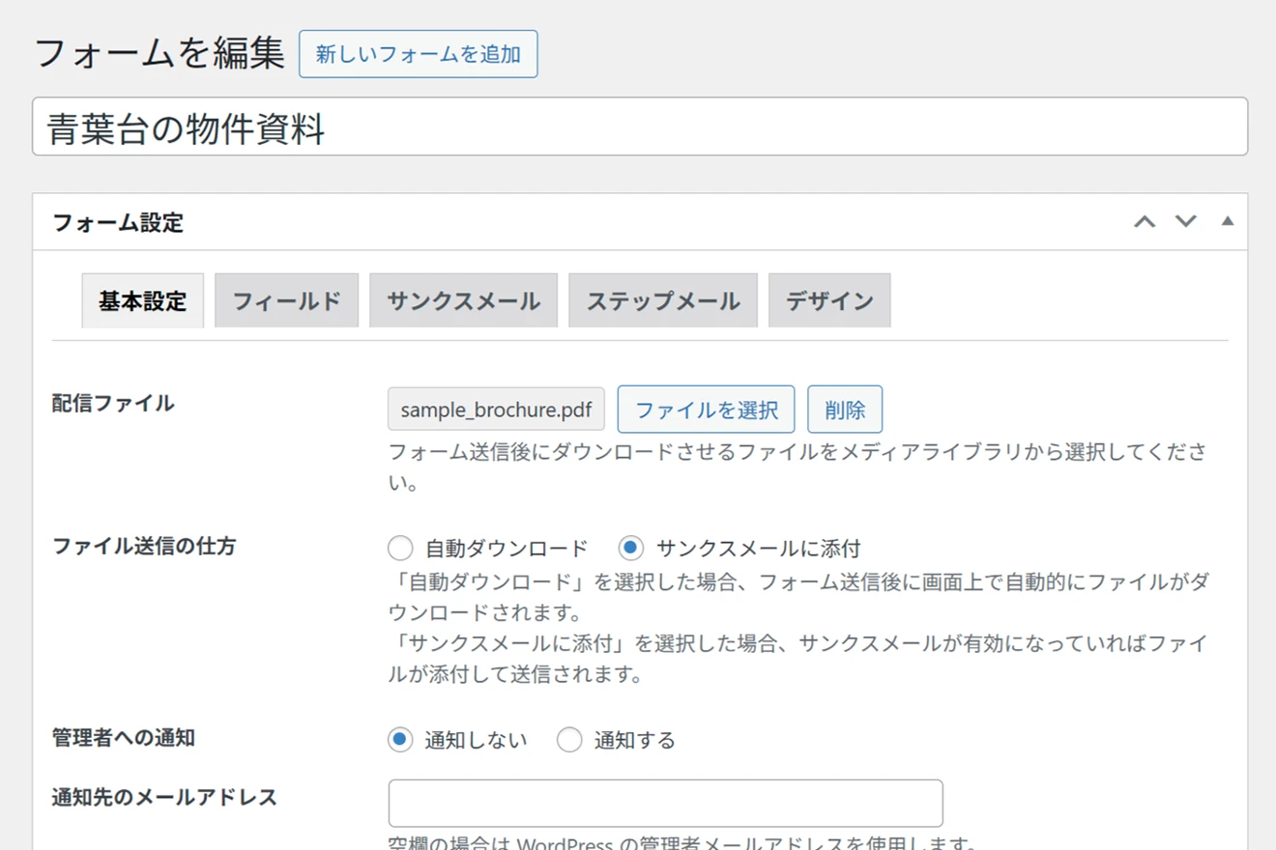1276x850 pixels.
Task: Select サンクスメールに添付 radio option
Action: pyautogui.click(x=631, y=549)
